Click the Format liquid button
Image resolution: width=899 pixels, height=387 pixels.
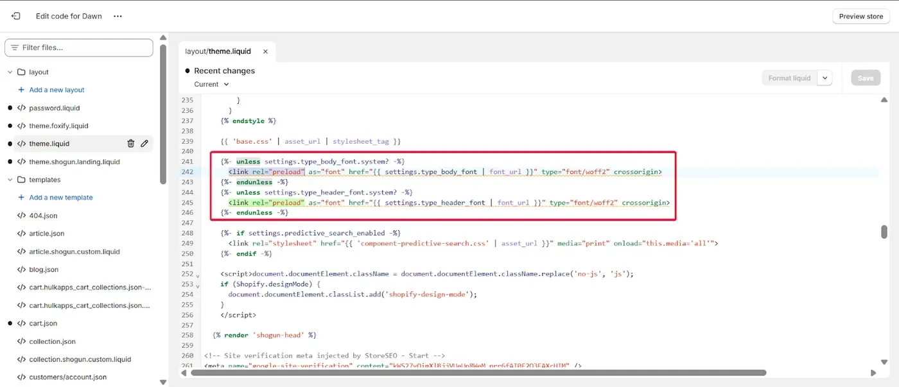click(x=789, y=78)
